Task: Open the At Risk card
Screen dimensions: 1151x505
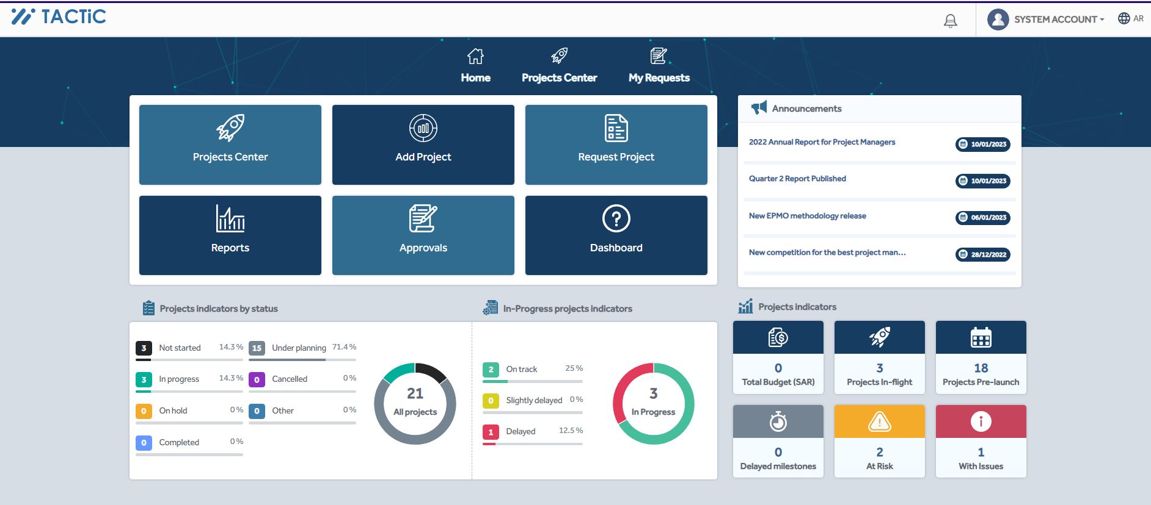Action: click(880, 441)
